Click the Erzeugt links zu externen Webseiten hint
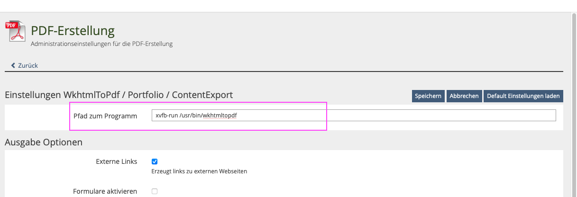 point(199,171)
